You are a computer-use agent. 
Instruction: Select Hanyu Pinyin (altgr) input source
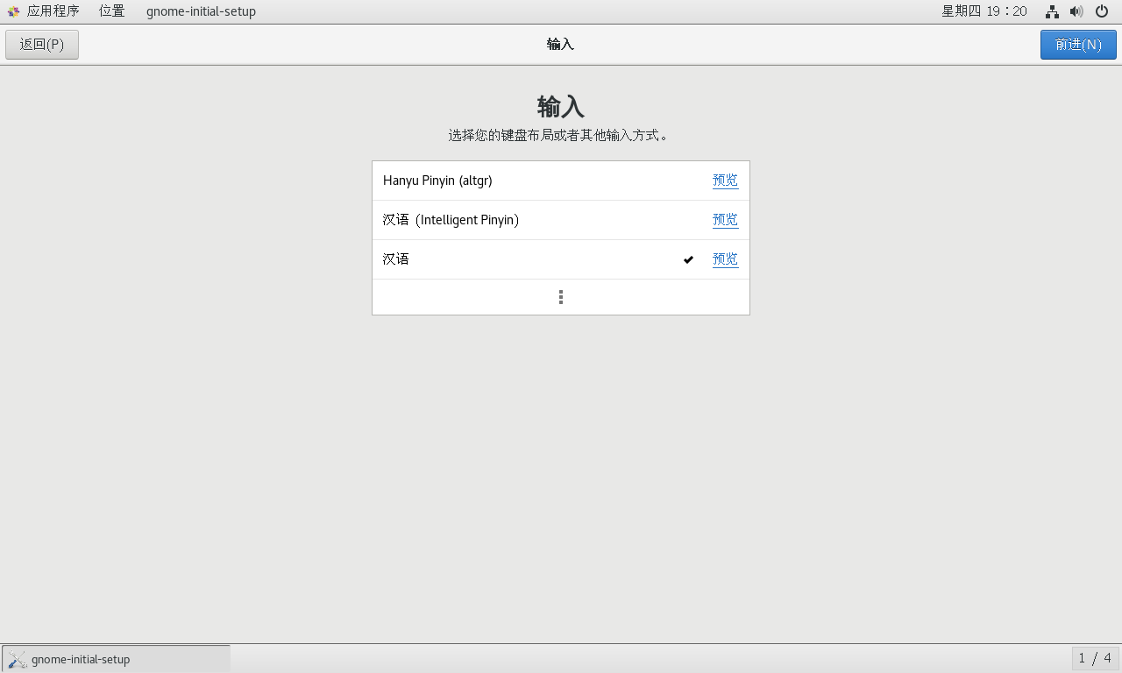tap(561, 181)
